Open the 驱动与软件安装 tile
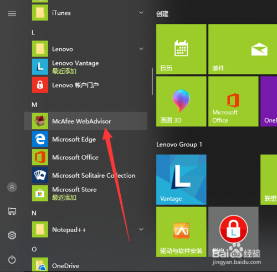Image resolution: width=277 pixels, height=272 pixels. click(x=181, y=232)
